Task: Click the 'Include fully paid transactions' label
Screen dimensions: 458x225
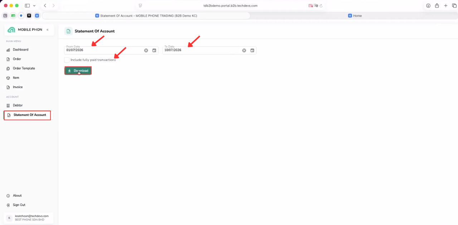Action: pos(93,60)
